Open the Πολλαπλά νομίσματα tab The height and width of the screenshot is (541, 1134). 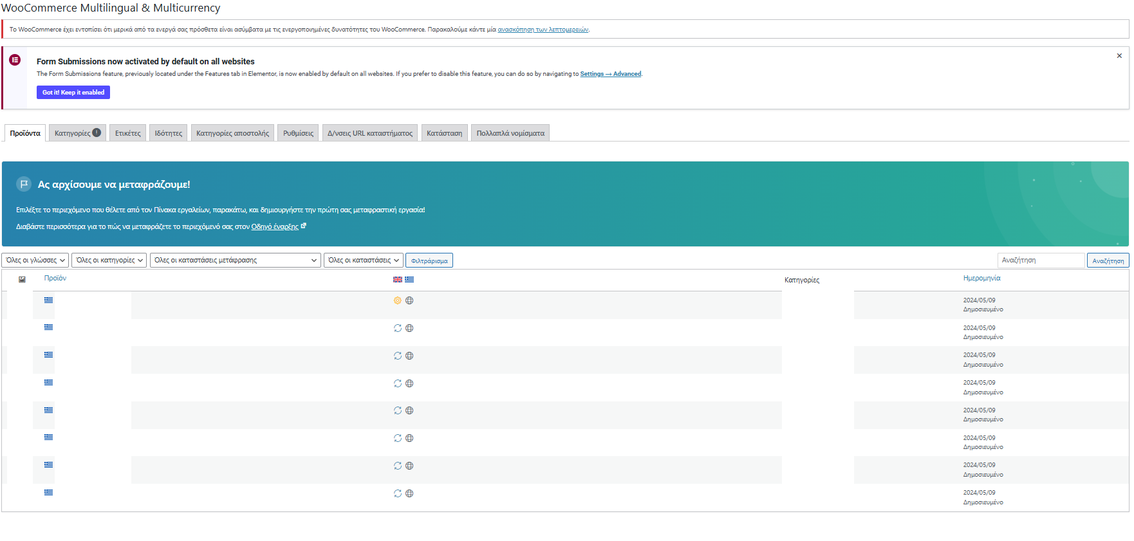tap(510, 133)
